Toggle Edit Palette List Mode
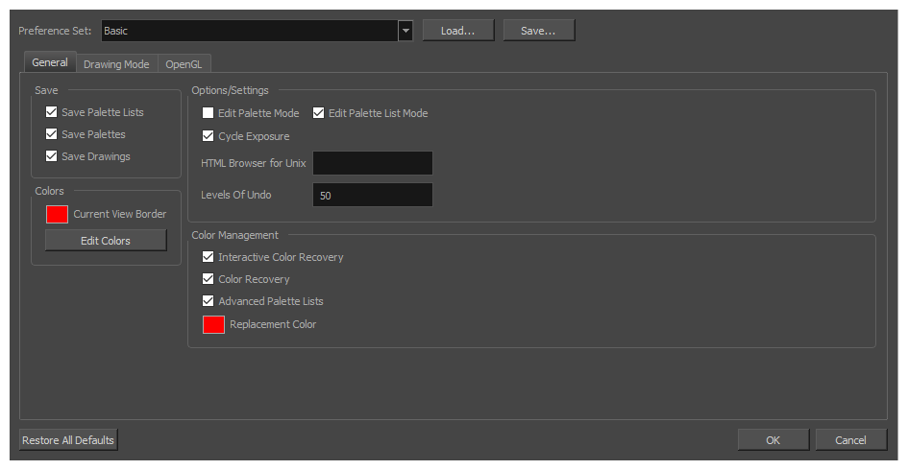Viewport: 908px width, 470px height. [x=318, y=113]
